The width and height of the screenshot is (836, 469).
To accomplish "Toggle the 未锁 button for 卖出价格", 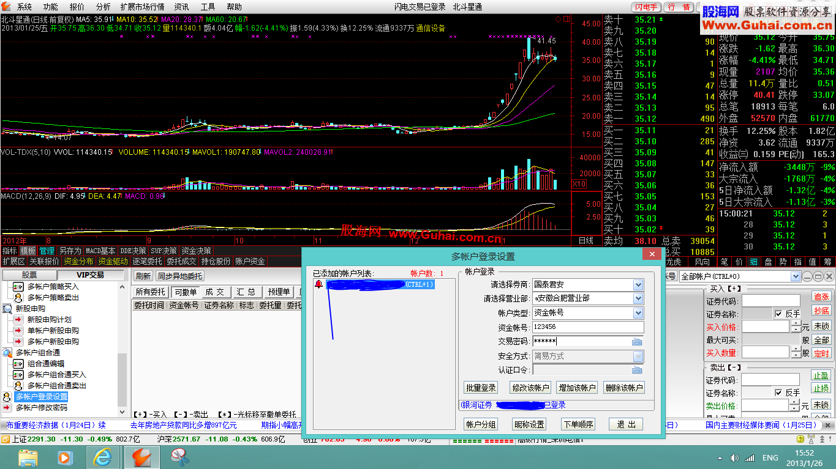I will click(x=821, y=405).
